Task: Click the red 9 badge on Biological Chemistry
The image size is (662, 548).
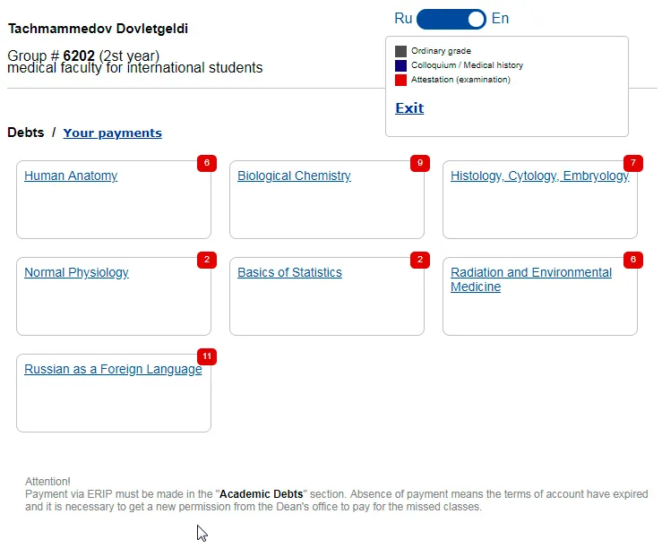Action: coord(420,163)
